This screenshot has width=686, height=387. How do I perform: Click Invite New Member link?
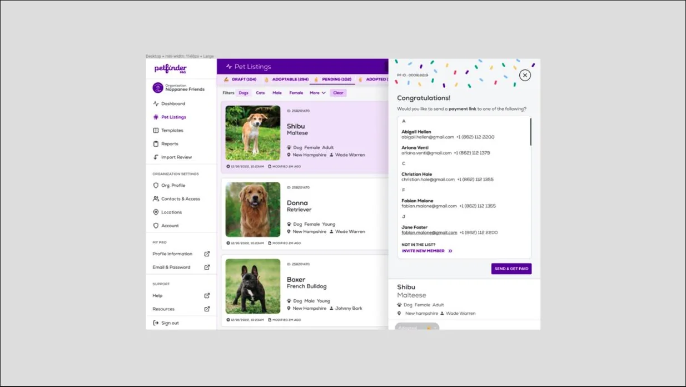[x=423, y=251]
